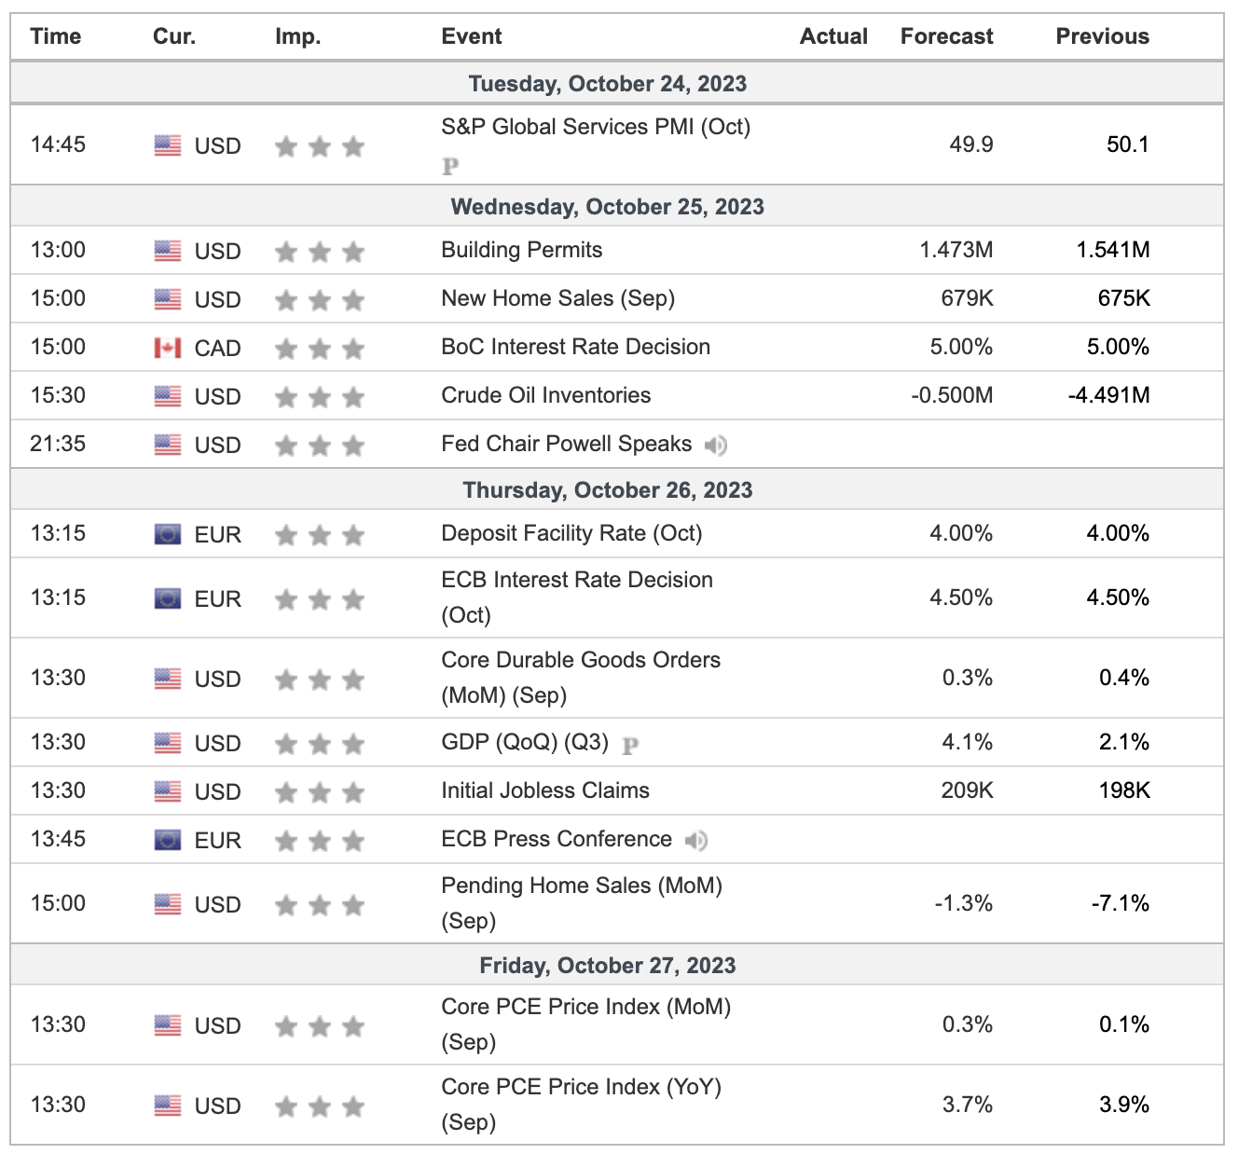Viewport: 1238px width, 1154px height.
Task: Click the importance stars for ECB Press Conference
Action: click(320, 841)
